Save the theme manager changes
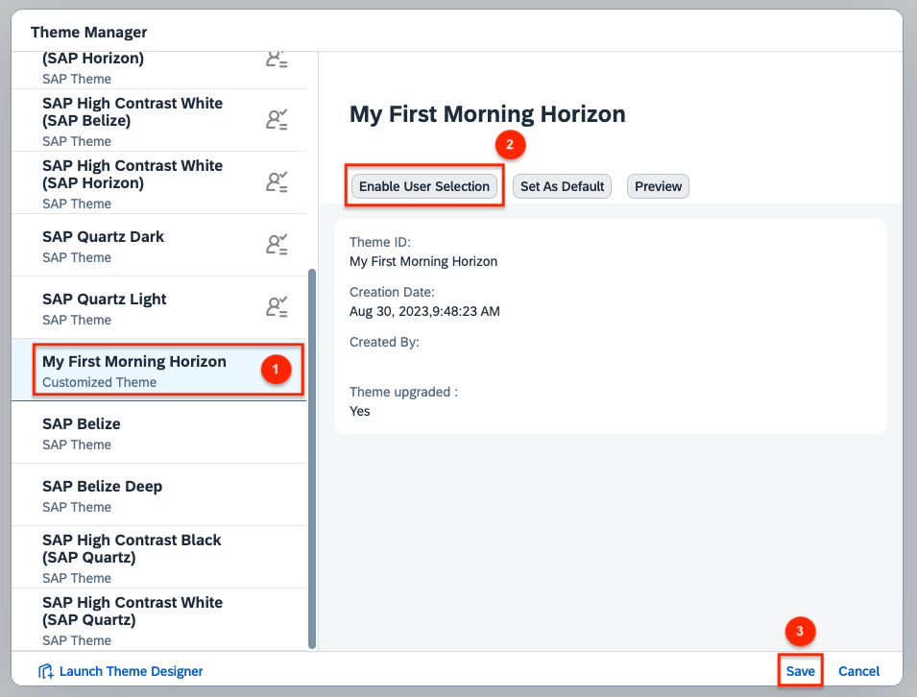Screen dimensions: 917x697 [x=800, y=671]
